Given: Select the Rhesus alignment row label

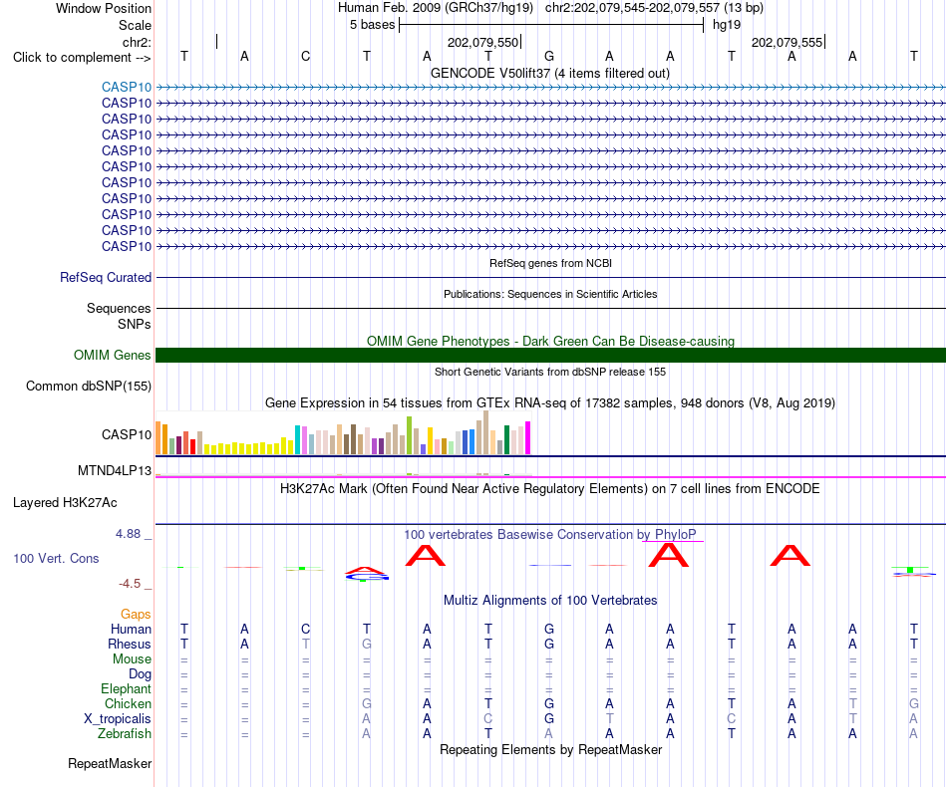Looking at the screenshot, I should (x=130, y=645).
